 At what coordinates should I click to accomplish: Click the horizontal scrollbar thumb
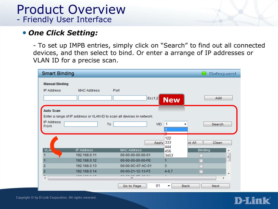132,178
